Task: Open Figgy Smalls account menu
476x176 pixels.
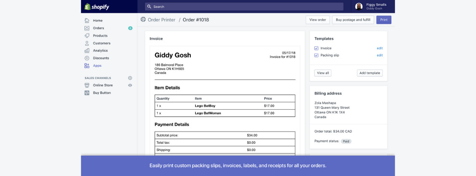Action: [x=373, y=6]
